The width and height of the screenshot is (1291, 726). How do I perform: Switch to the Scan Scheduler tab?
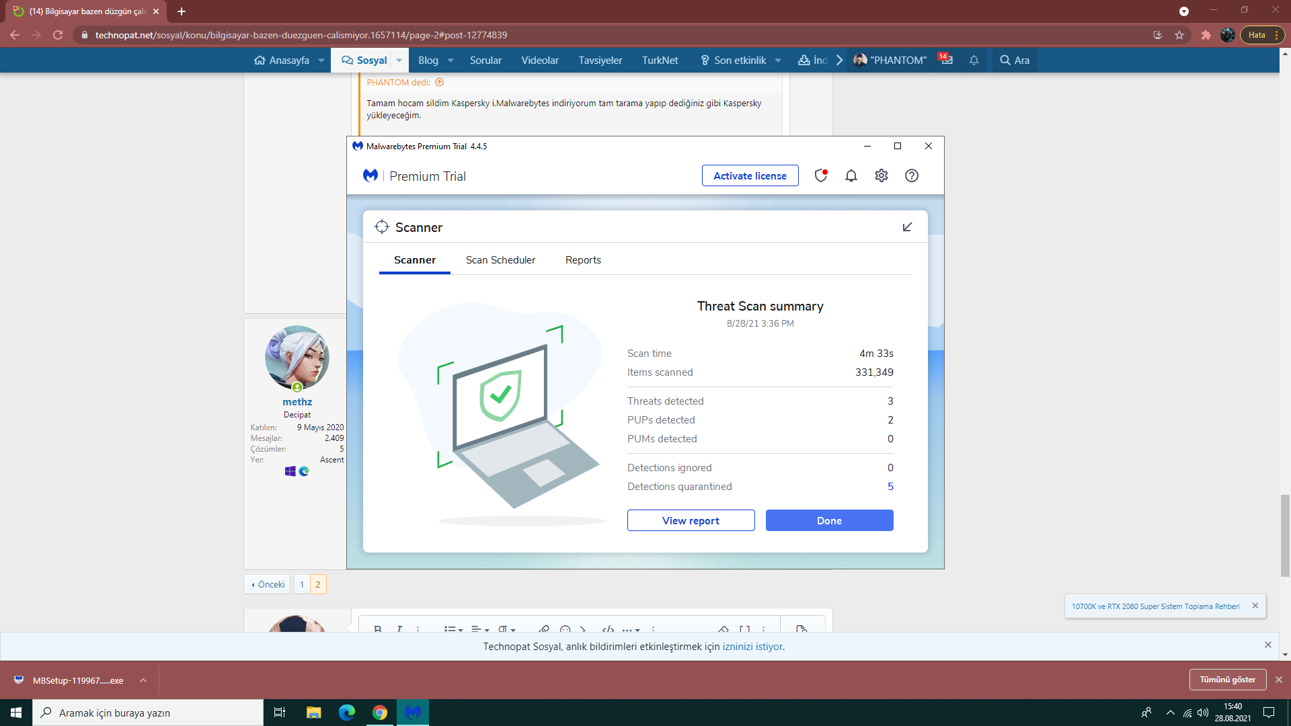500,260
